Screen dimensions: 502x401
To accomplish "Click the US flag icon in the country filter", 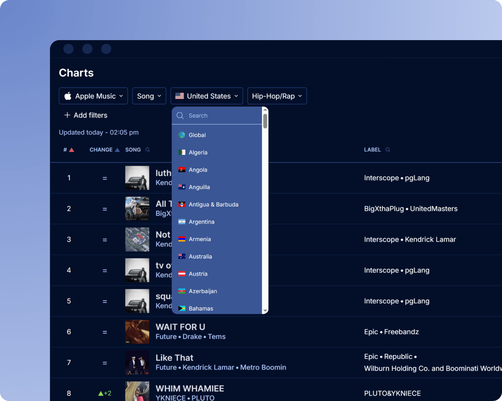I will point(179,96).
